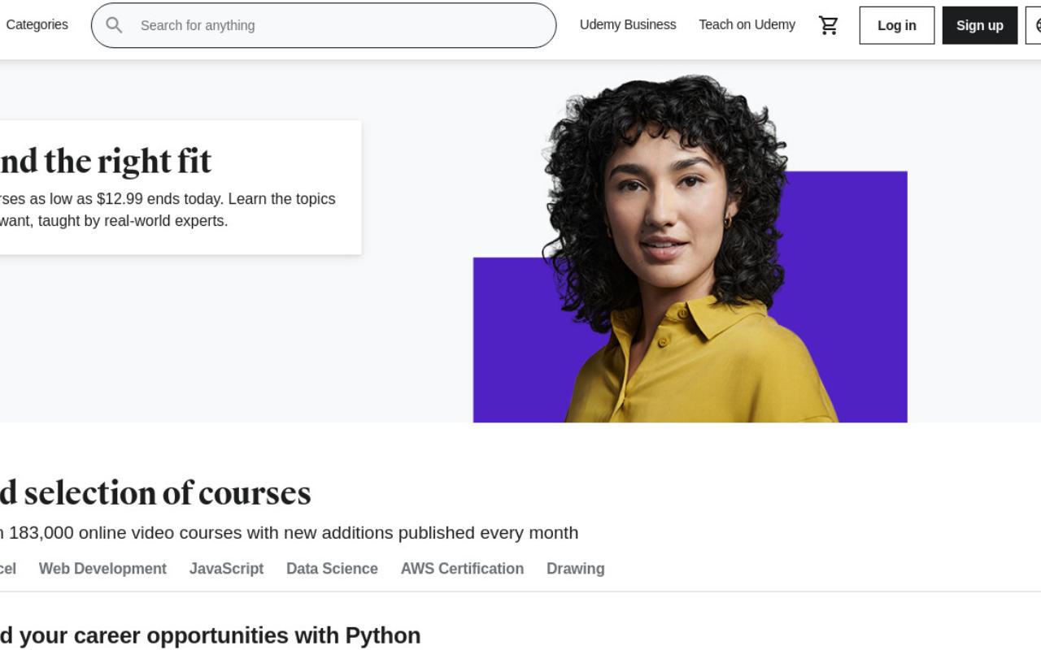The width and height of the screenshot is (1041, 650).
Task: Open the Categories menu
Action: (x=37, y=24)
